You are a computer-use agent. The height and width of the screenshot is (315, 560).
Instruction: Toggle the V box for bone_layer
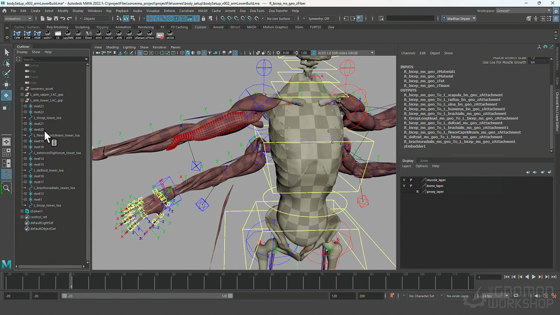click(x=404, y=186)
